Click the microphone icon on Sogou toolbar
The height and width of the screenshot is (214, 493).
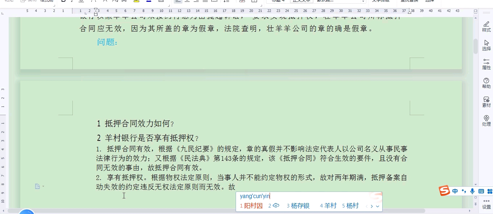click(x=472, y=191)
